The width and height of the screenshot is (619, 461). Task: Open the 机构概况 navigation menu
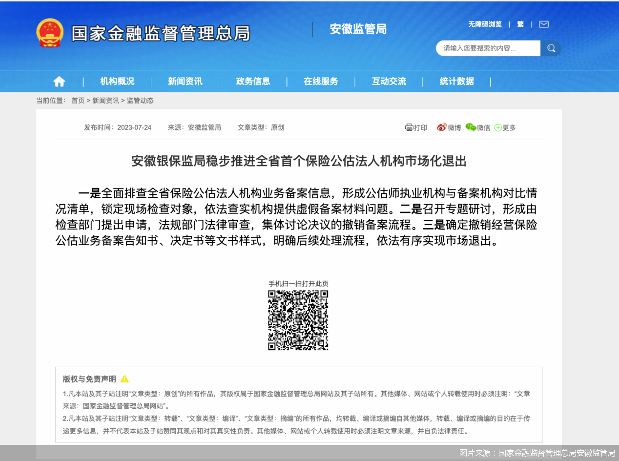(x=118, y=82)
